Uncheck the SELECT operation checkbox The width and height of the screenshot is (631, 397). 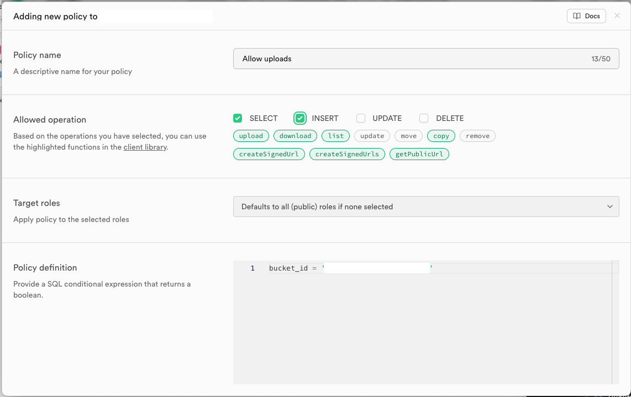[238, 118]
